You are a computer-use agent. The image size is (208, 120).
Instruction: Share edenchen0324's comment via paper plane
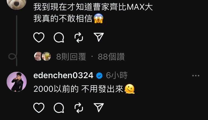99,108
